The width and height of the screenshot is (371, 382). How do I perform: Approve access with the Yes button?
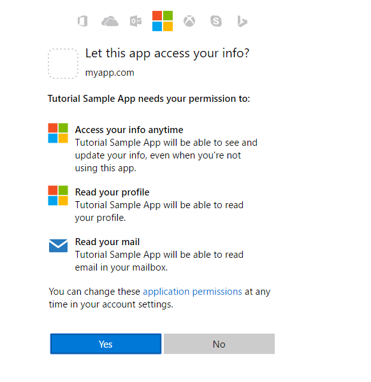tap(106, 344)
